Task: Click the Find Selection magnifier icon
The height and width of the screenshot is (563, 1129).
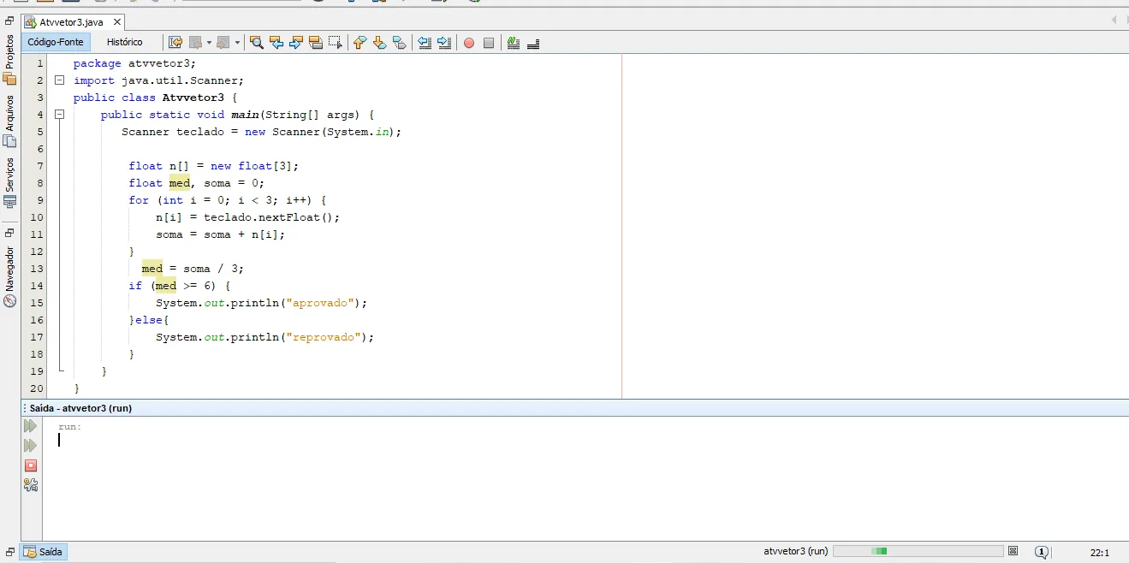Action: point(256,43)
